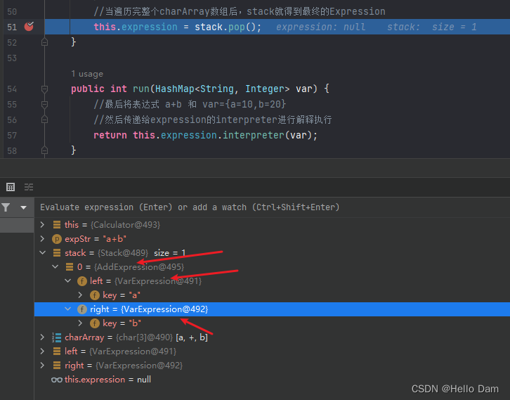Toggle the breakpoint on line 51
510x400 pixels.
pos(29,27)
